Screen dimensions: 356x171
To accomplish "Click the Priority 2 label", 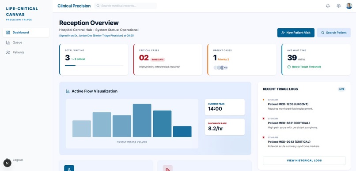I will pyautogui.click(x=223, y=59).
